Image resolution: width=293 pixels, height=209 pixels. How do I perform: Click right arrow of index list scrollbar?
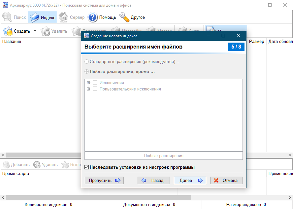coord(290,155)
